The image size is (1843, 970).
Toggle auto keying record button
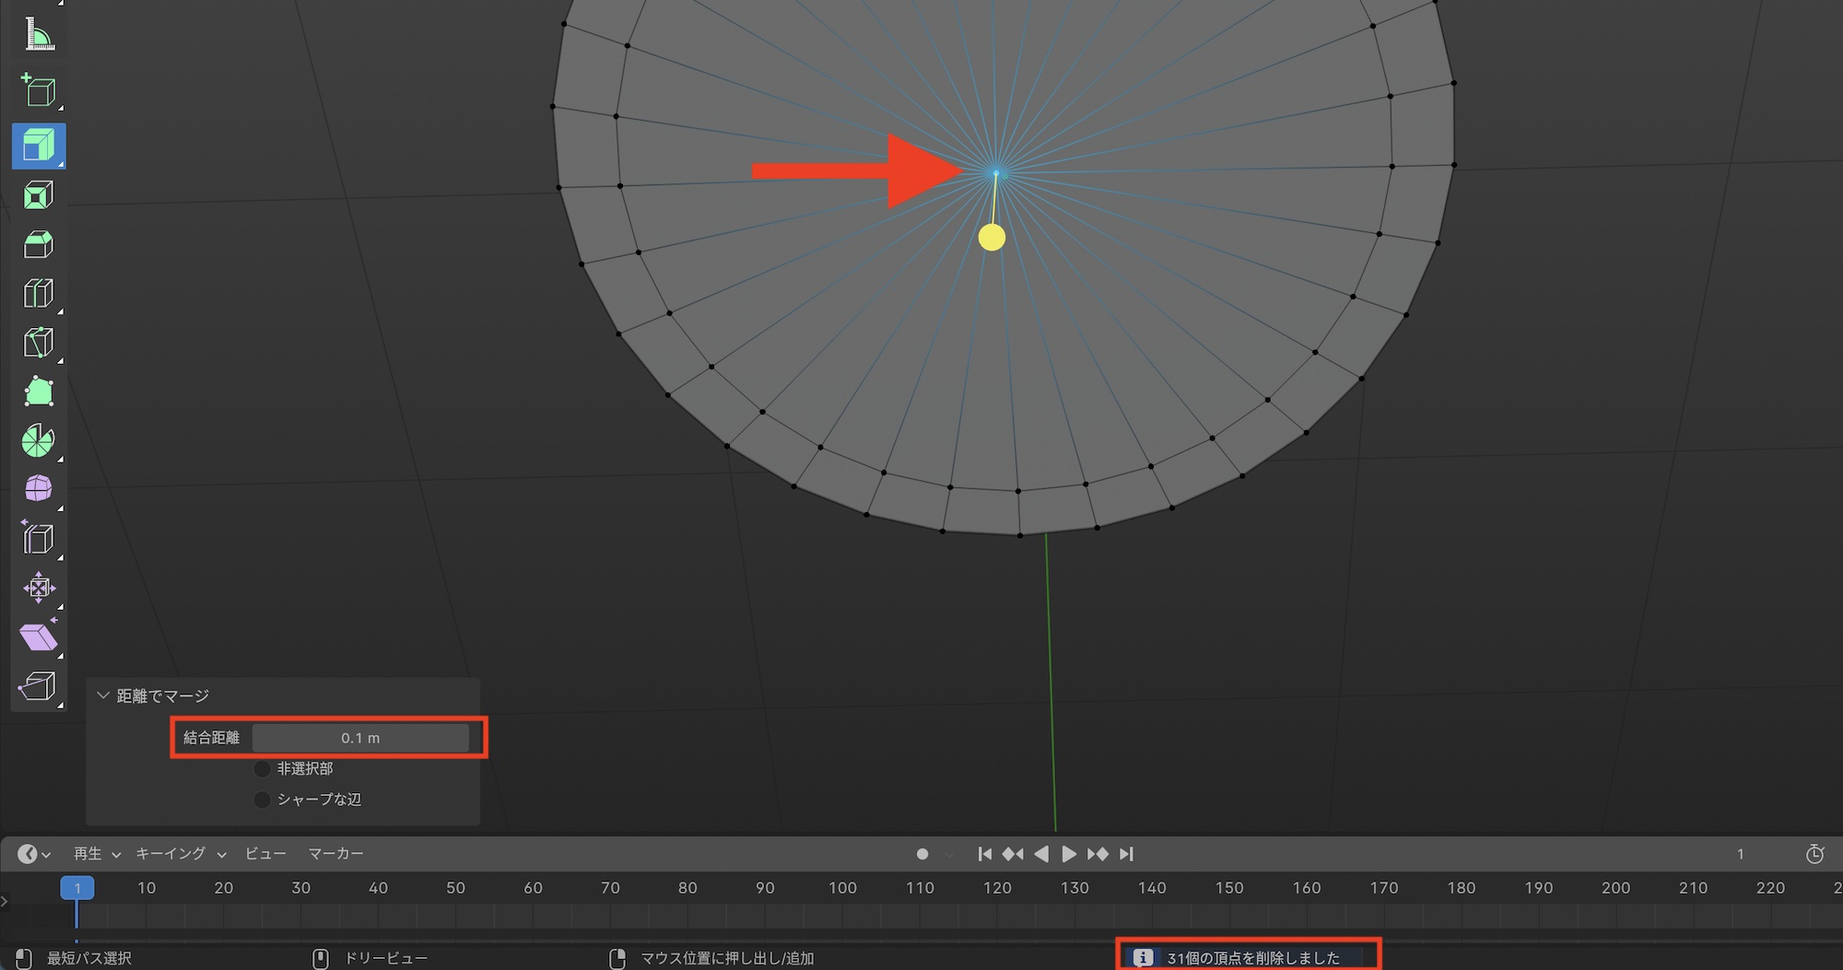coord(922,854)
